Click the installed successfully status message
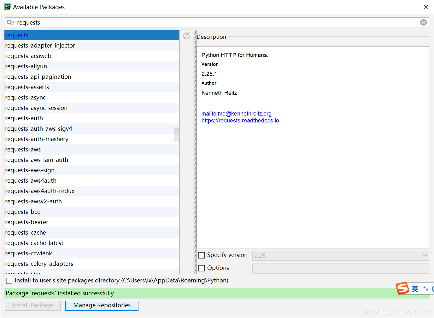 point(60,293)
